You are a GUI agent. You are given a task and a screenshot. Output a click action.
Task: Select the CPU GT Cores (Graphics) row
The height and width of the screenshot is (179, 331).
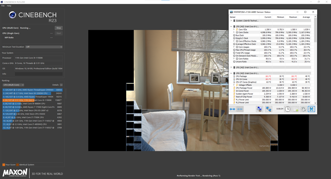270,82
